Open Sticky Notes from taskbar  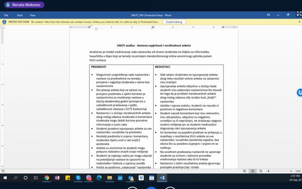(68, 178)
